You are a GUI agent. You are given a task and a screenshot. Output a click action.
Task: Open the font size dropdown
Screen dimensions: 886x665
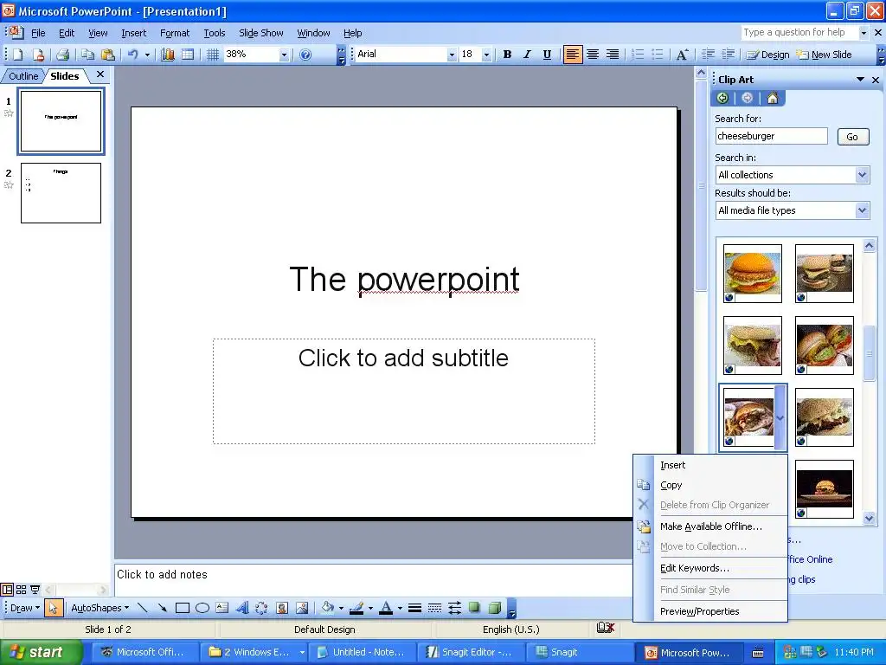click(x=486, y=55)
